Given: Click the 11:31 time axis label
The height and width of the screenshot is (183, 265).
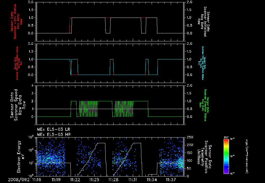Looking at the screenshot, I should (133, 180).
